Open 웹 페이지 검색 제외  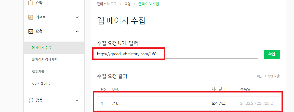tap(45, 60)
